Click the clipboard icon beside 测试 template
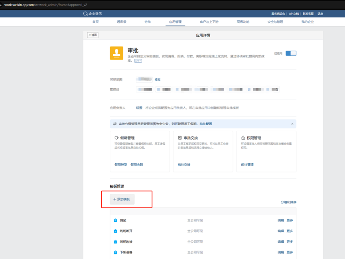The width and height of the screenshot is (345, 259). click(x=115, y=220)
